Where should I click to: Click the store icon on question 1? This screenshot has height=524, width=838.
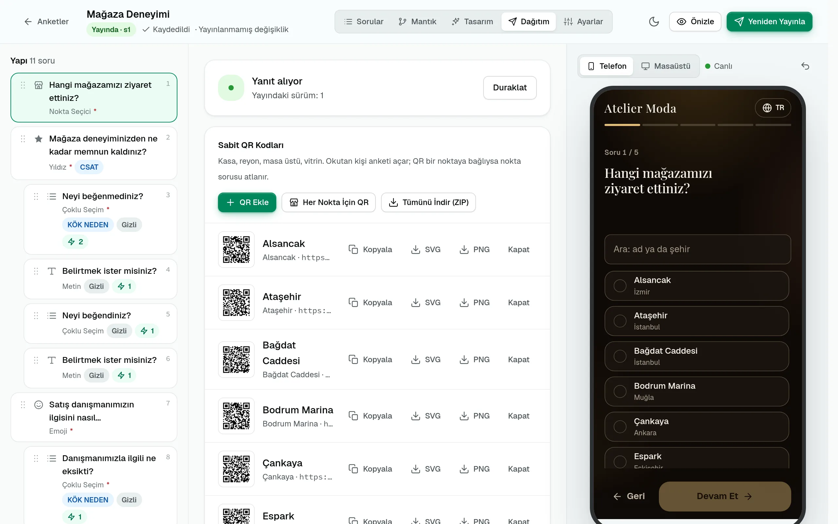38,85
